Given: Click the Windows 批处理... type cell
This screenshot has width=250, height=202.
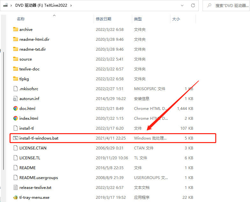Looking at the screenshot, I should (150, 138).
